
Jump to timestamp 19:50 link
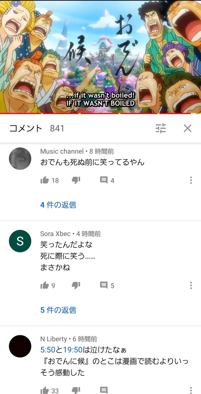click(73, 350)
